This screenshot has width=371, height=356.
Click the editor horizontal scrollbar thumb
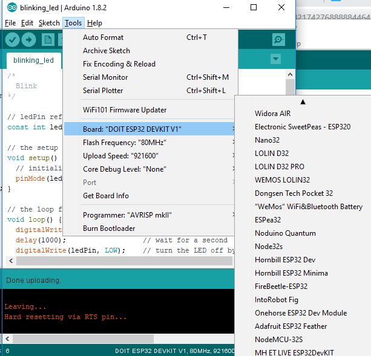125,261
